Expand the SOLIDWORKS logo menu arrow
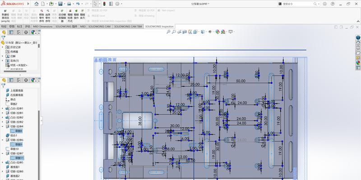 (x=28, y=4)
